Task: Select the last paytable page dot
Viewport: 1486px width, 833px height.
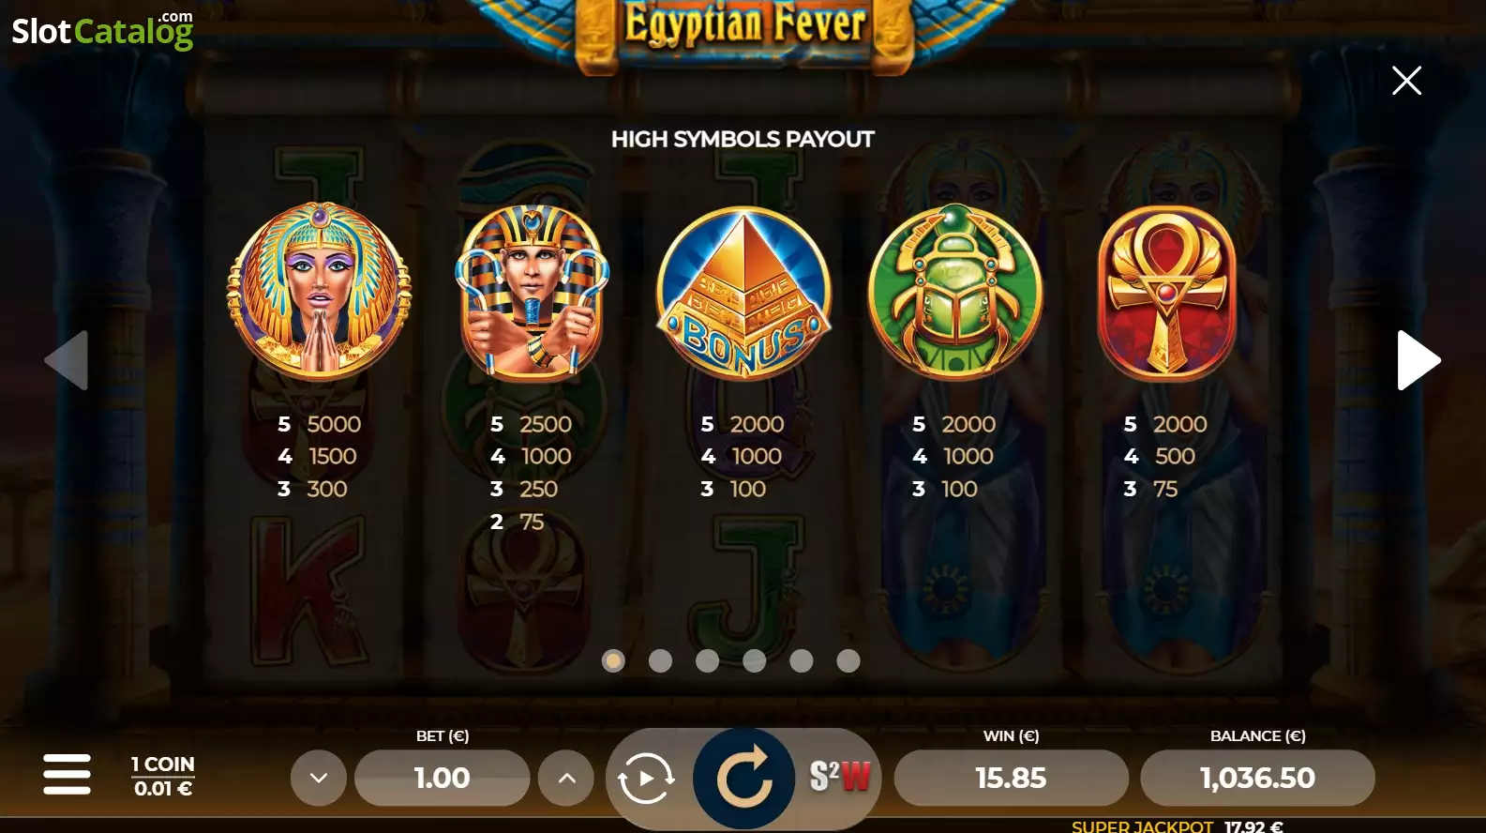Action: click(848, 661)
